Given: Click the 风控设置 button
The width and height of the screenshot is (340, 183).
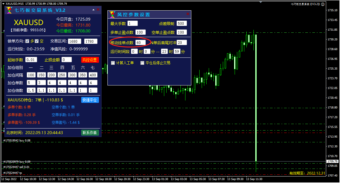Looking at the screenshot, I should 90,60.
